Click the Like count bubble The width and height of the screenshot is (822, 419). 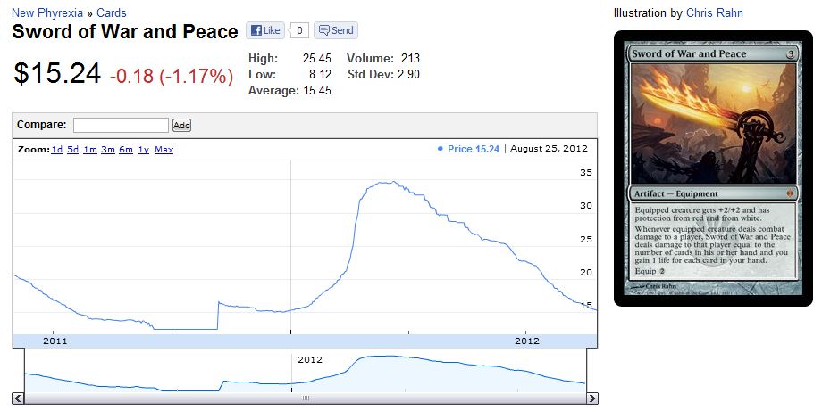tap(299, 30)
